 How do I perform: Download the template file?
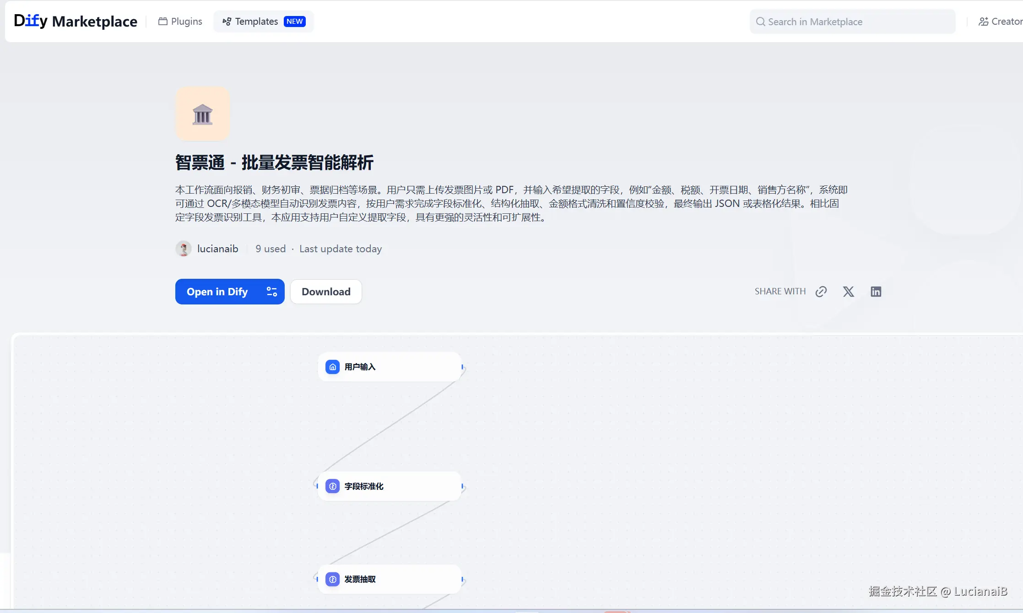pyautogui.click(x=326, y=292)
